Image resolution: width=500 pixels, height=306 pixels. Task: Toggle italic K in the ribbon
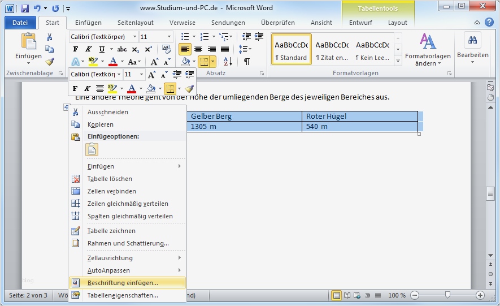(x=88, y=49)
